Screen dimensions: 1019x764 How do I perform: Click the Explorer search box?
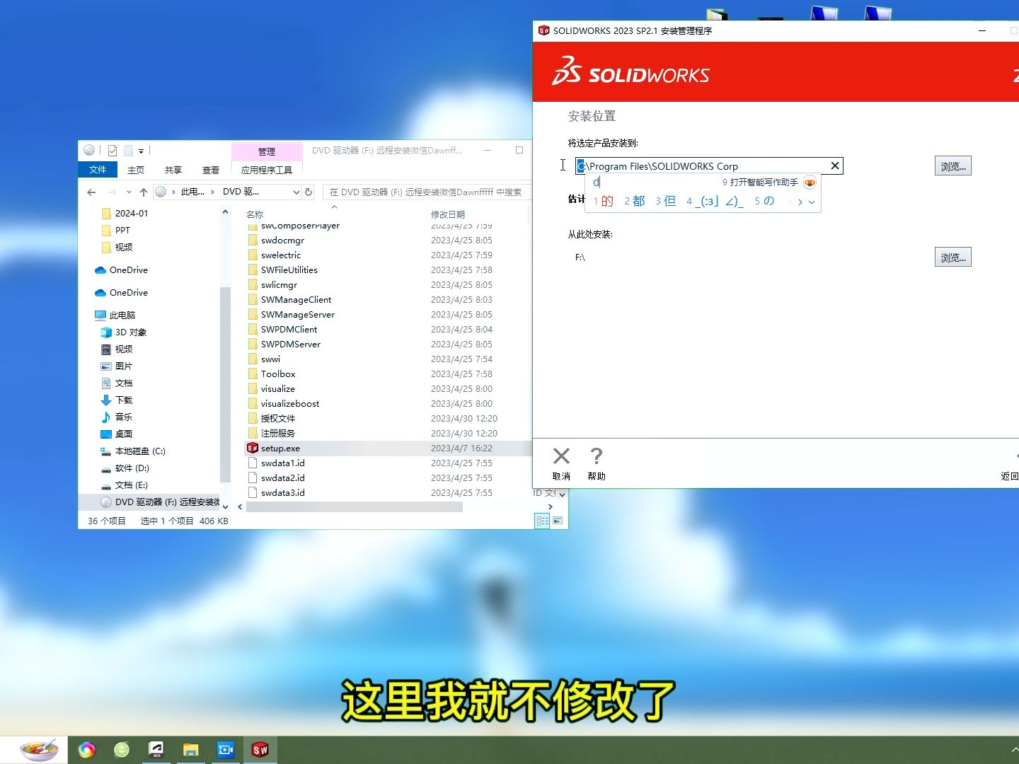click(x=427, y=192)
